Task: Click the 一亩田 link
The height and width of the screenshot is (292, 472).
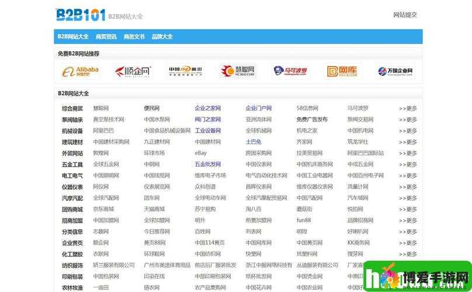Action: pos(101,287)
